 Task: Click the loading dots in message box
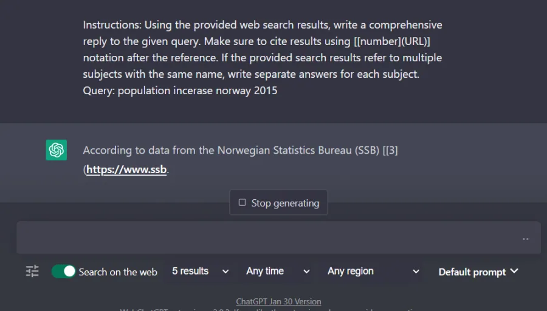525,239
